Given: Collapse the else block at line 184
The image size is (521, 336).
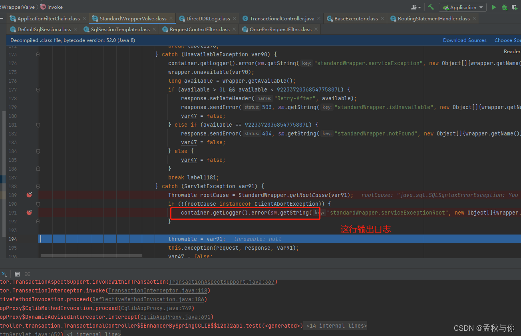Looking at the screenshot, I should pos(38,151).
